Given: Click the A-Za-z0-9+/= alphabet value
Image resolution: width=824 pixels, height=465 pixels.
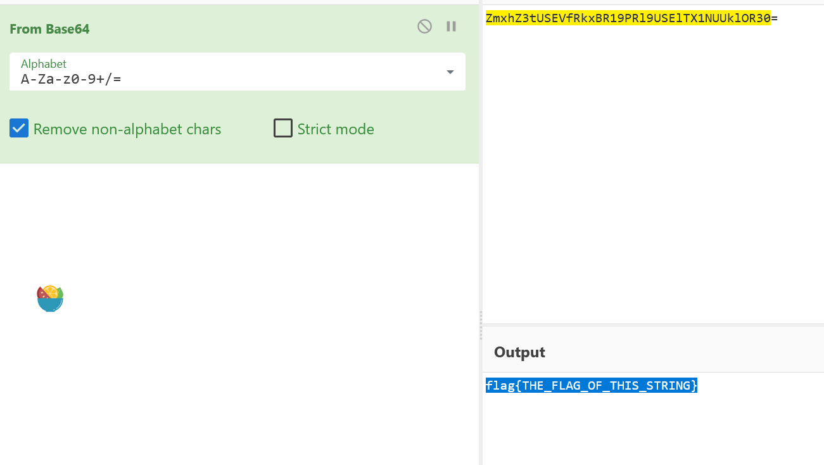Looking at the screenshot, I should coord(71,79).
